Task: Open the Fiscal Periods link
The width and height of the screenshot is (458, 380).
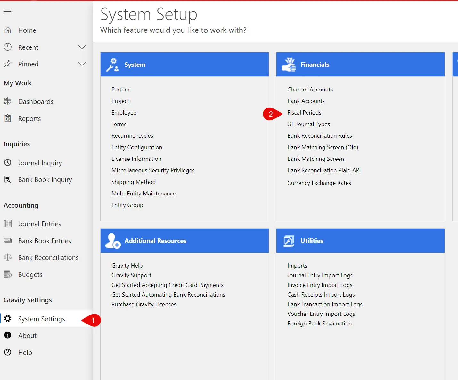Action: (304, 113)
